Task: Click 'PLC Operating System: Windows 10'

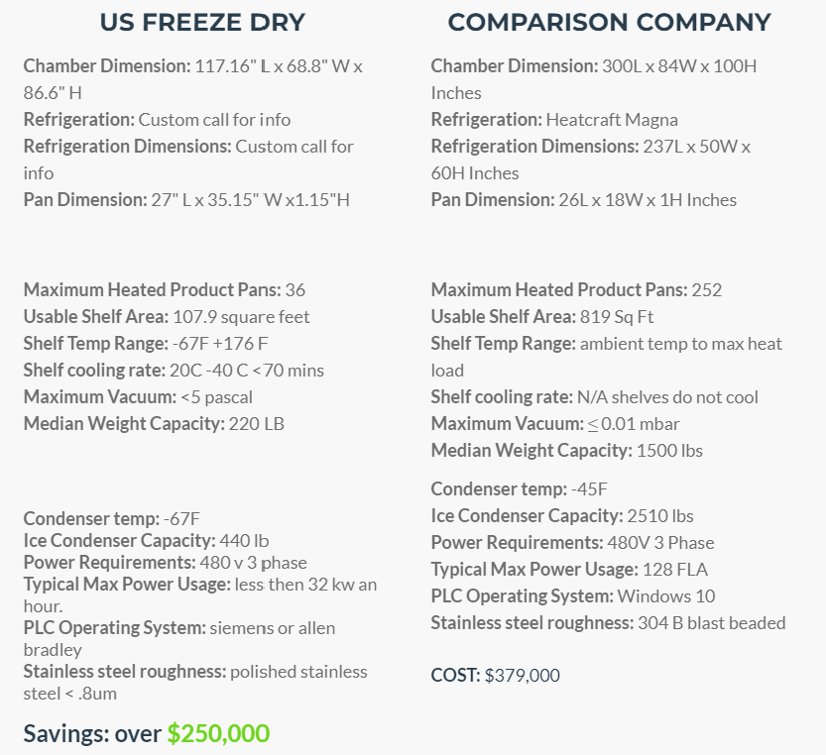Action: point(573,596)
